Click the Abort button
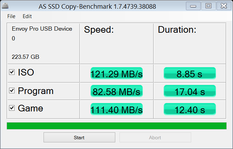Screen dimensions: 233x149 (155, 138)
